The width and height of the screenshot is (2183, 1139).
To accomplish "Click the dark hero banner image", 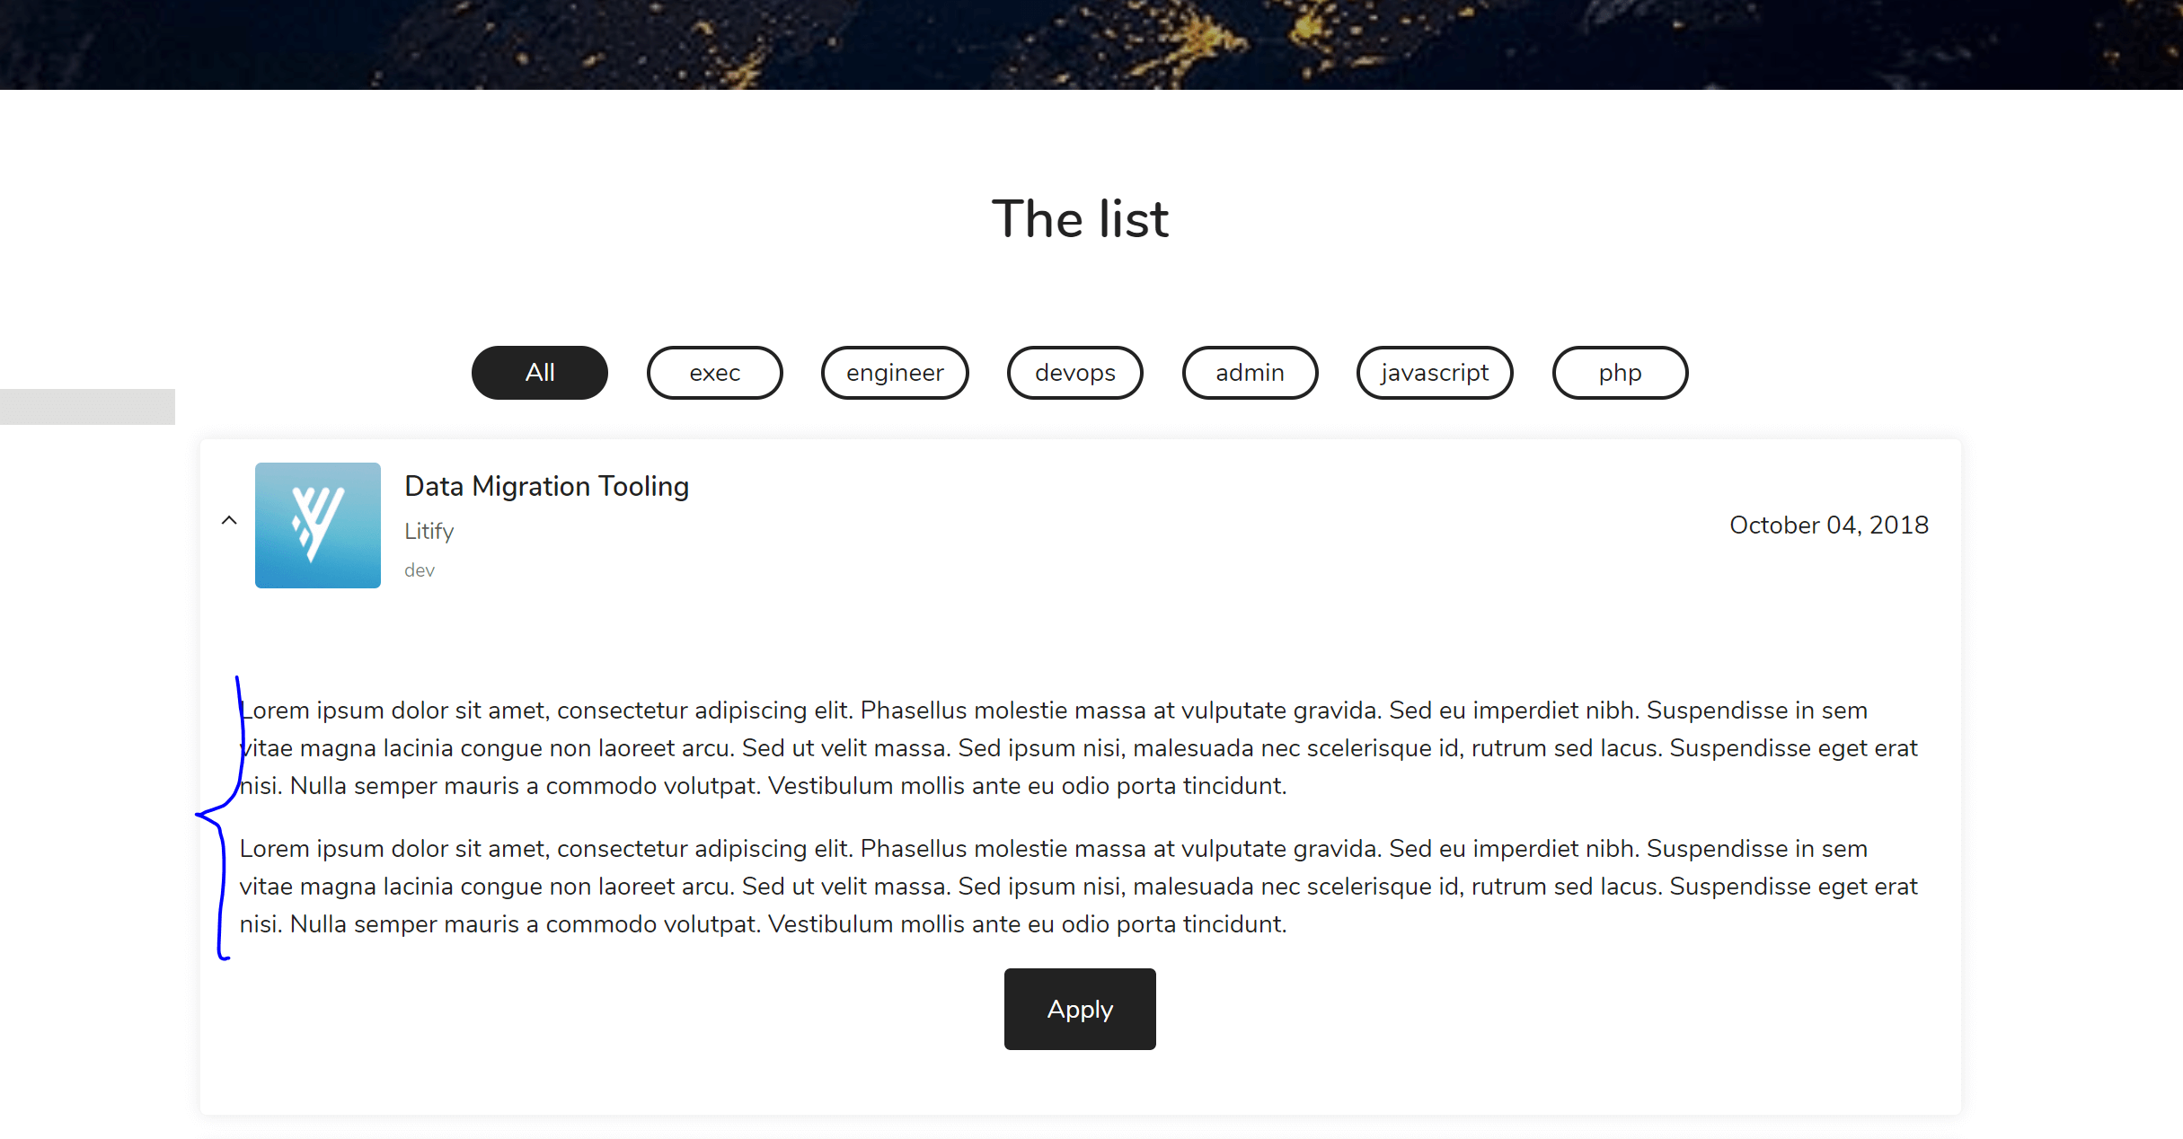I will pyautogui.click(x=1091, y=45).
